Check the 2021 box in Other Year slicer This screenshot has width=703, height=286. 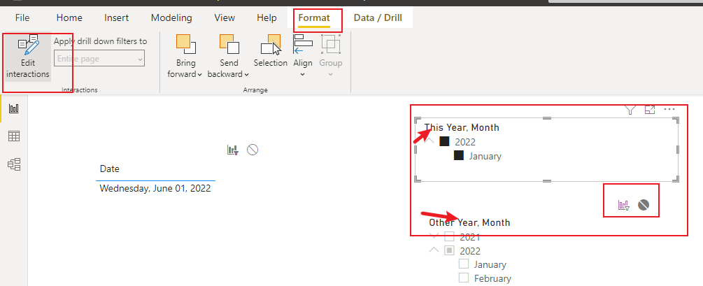coord(449,236)
